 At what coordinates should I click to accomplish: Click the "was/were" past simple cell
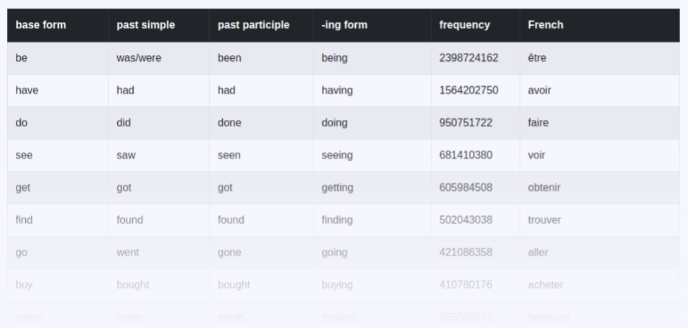(139, 58)
